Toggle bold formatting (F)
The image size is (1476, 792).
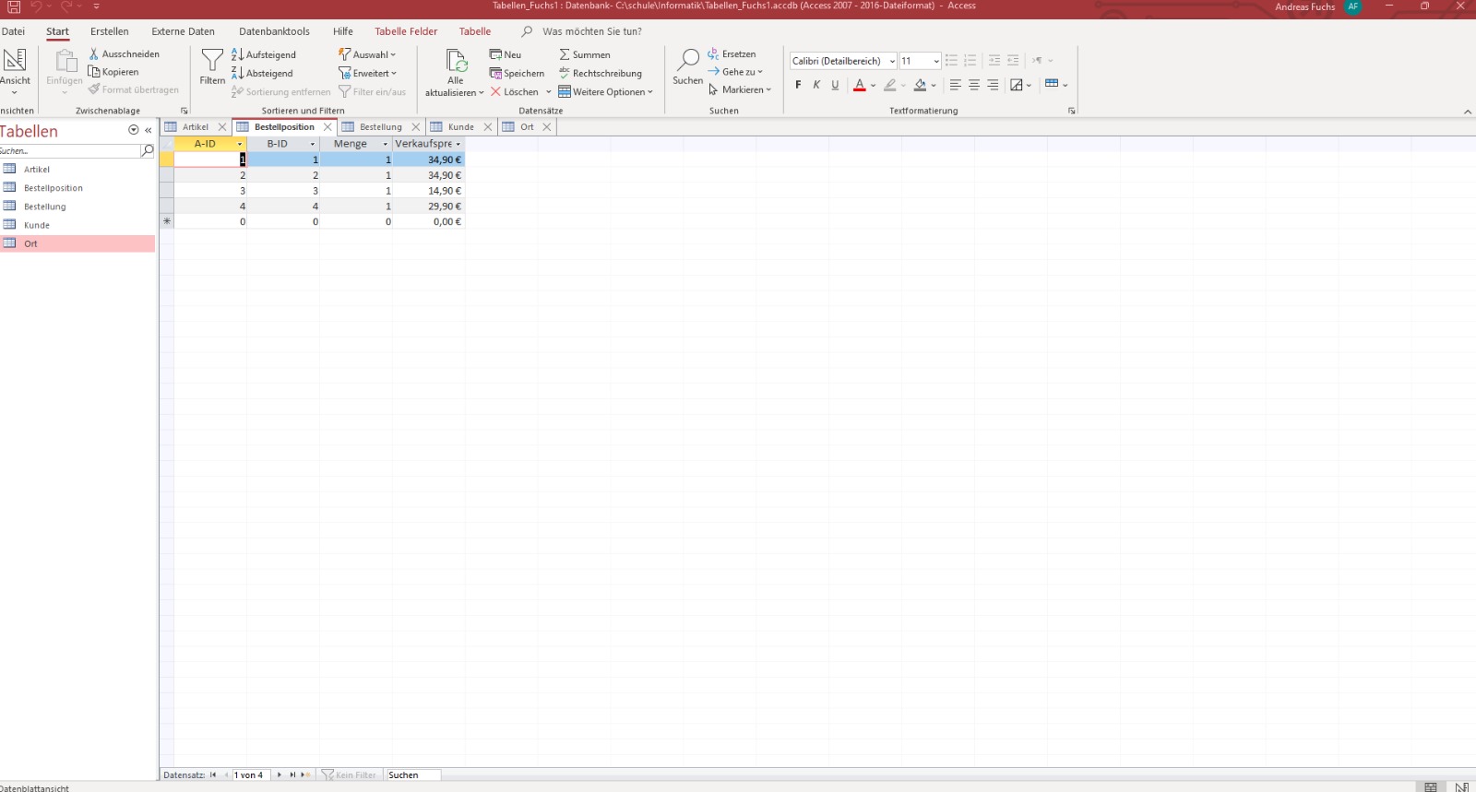798,85
